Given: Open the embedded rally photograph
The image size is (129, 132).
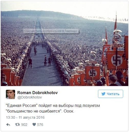Looking at the screenshot, I should click(x=64, y=43).
